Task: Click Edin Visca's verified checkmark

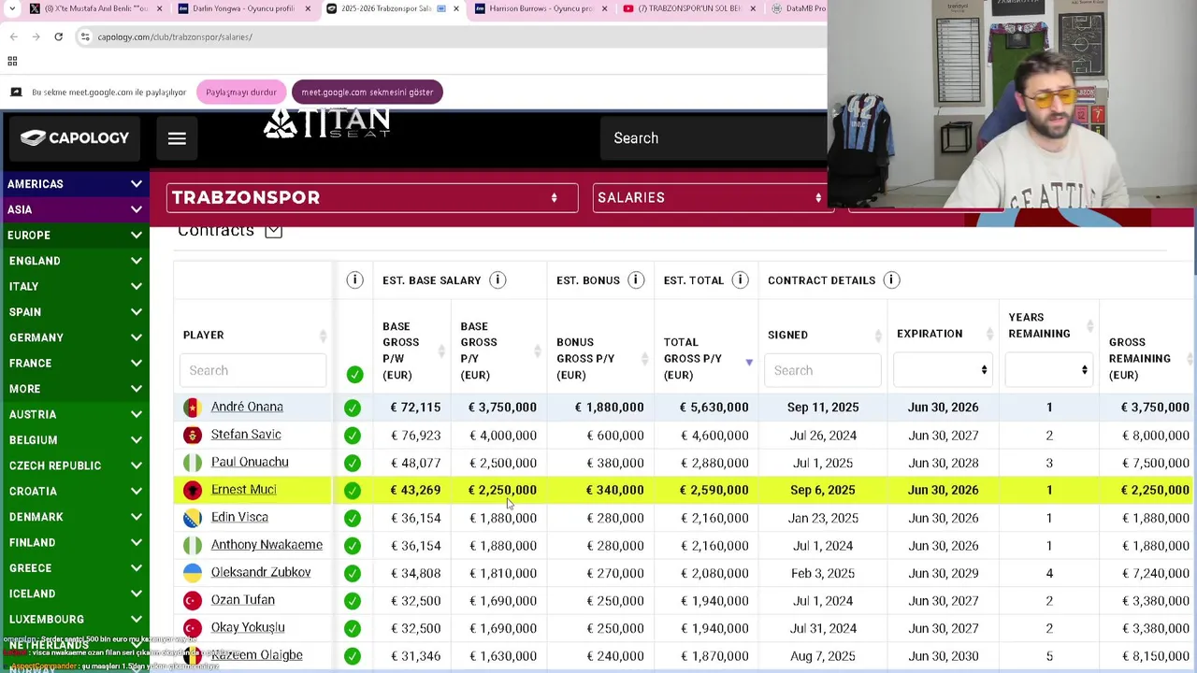Action: (353, 518)
